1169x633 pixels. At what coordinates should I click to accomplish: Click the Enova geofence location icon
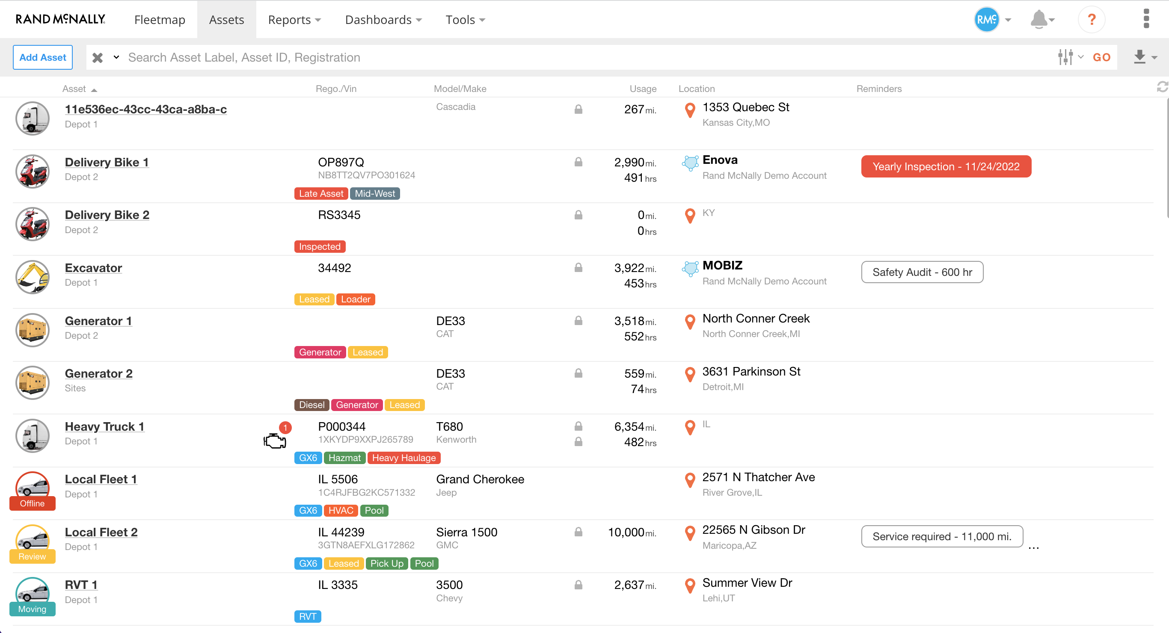coord(690,163)
